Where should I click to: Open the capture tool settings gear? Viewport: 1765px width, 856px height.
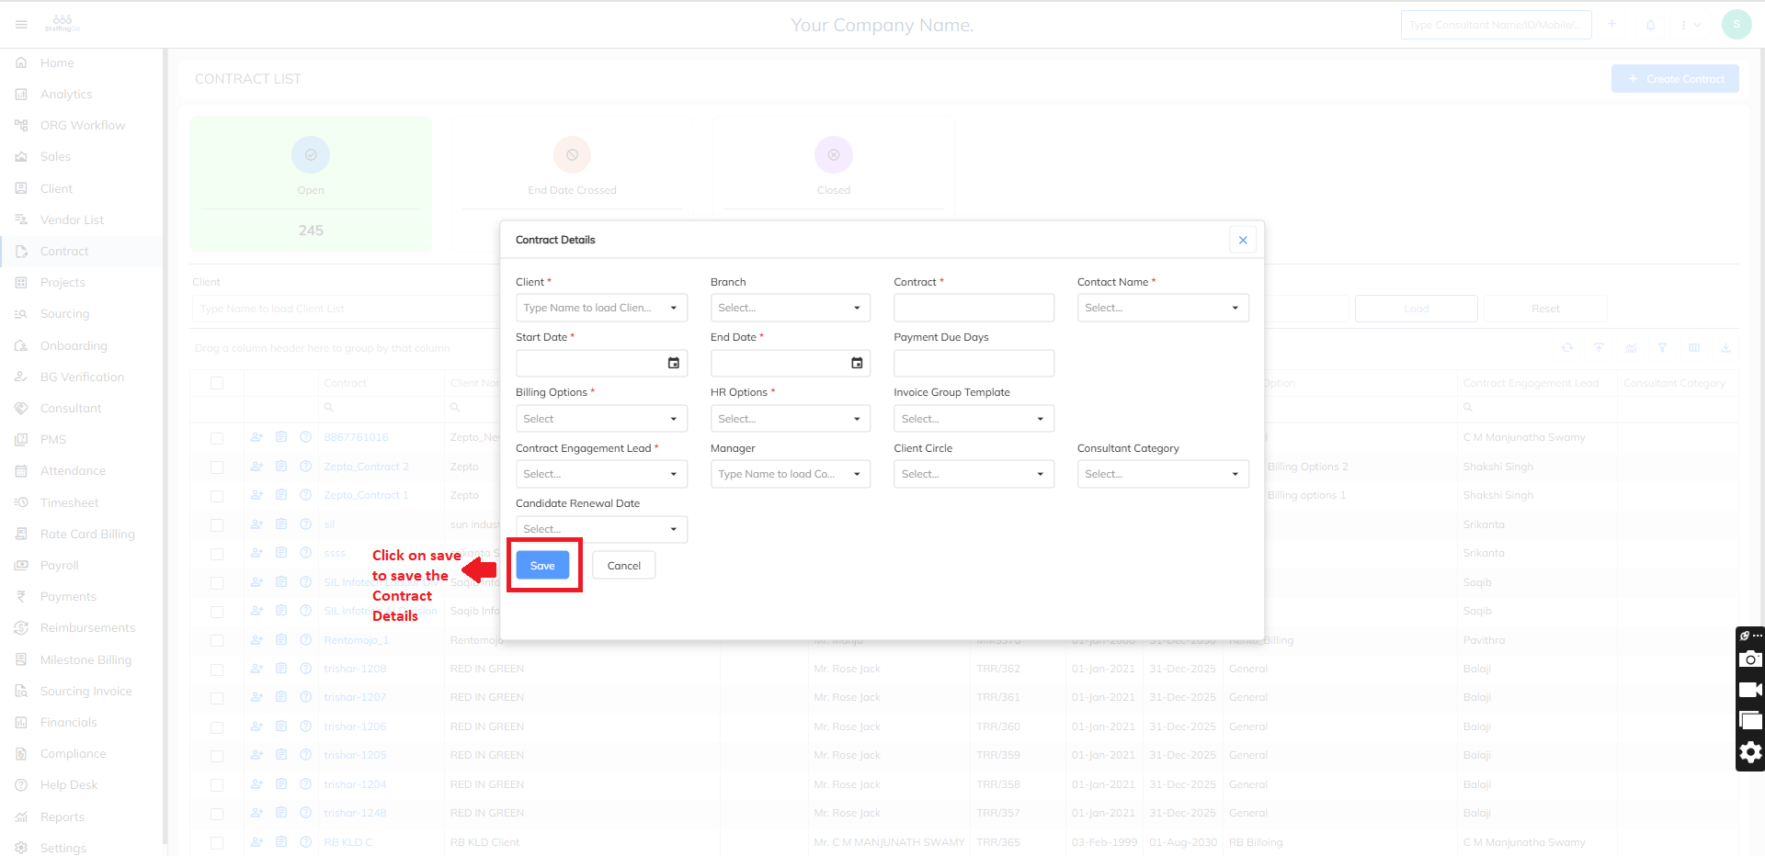pyautogui.click(x=1750, y=752)
